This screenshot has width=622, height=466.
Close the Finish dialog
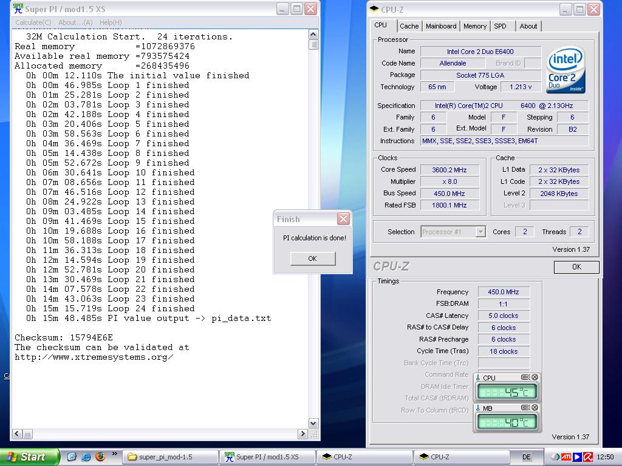pyautogui.click(x=344, y=218)
